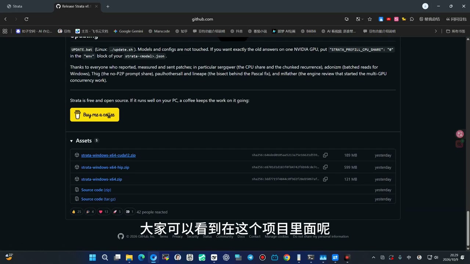Toggle the thumbs up reaction (25)

tap(76, 212)
